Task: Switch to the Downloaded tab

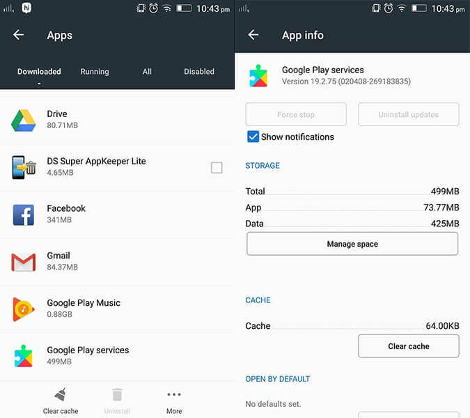Action: point(39,72)
